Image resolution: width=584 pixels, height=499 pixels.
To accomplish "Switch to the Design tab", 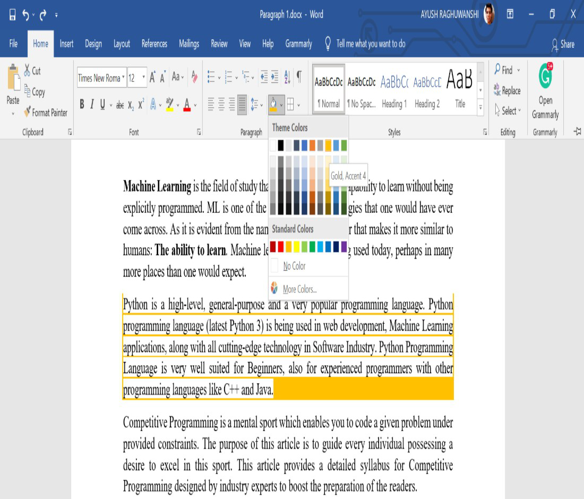I will tap(93, 44).
